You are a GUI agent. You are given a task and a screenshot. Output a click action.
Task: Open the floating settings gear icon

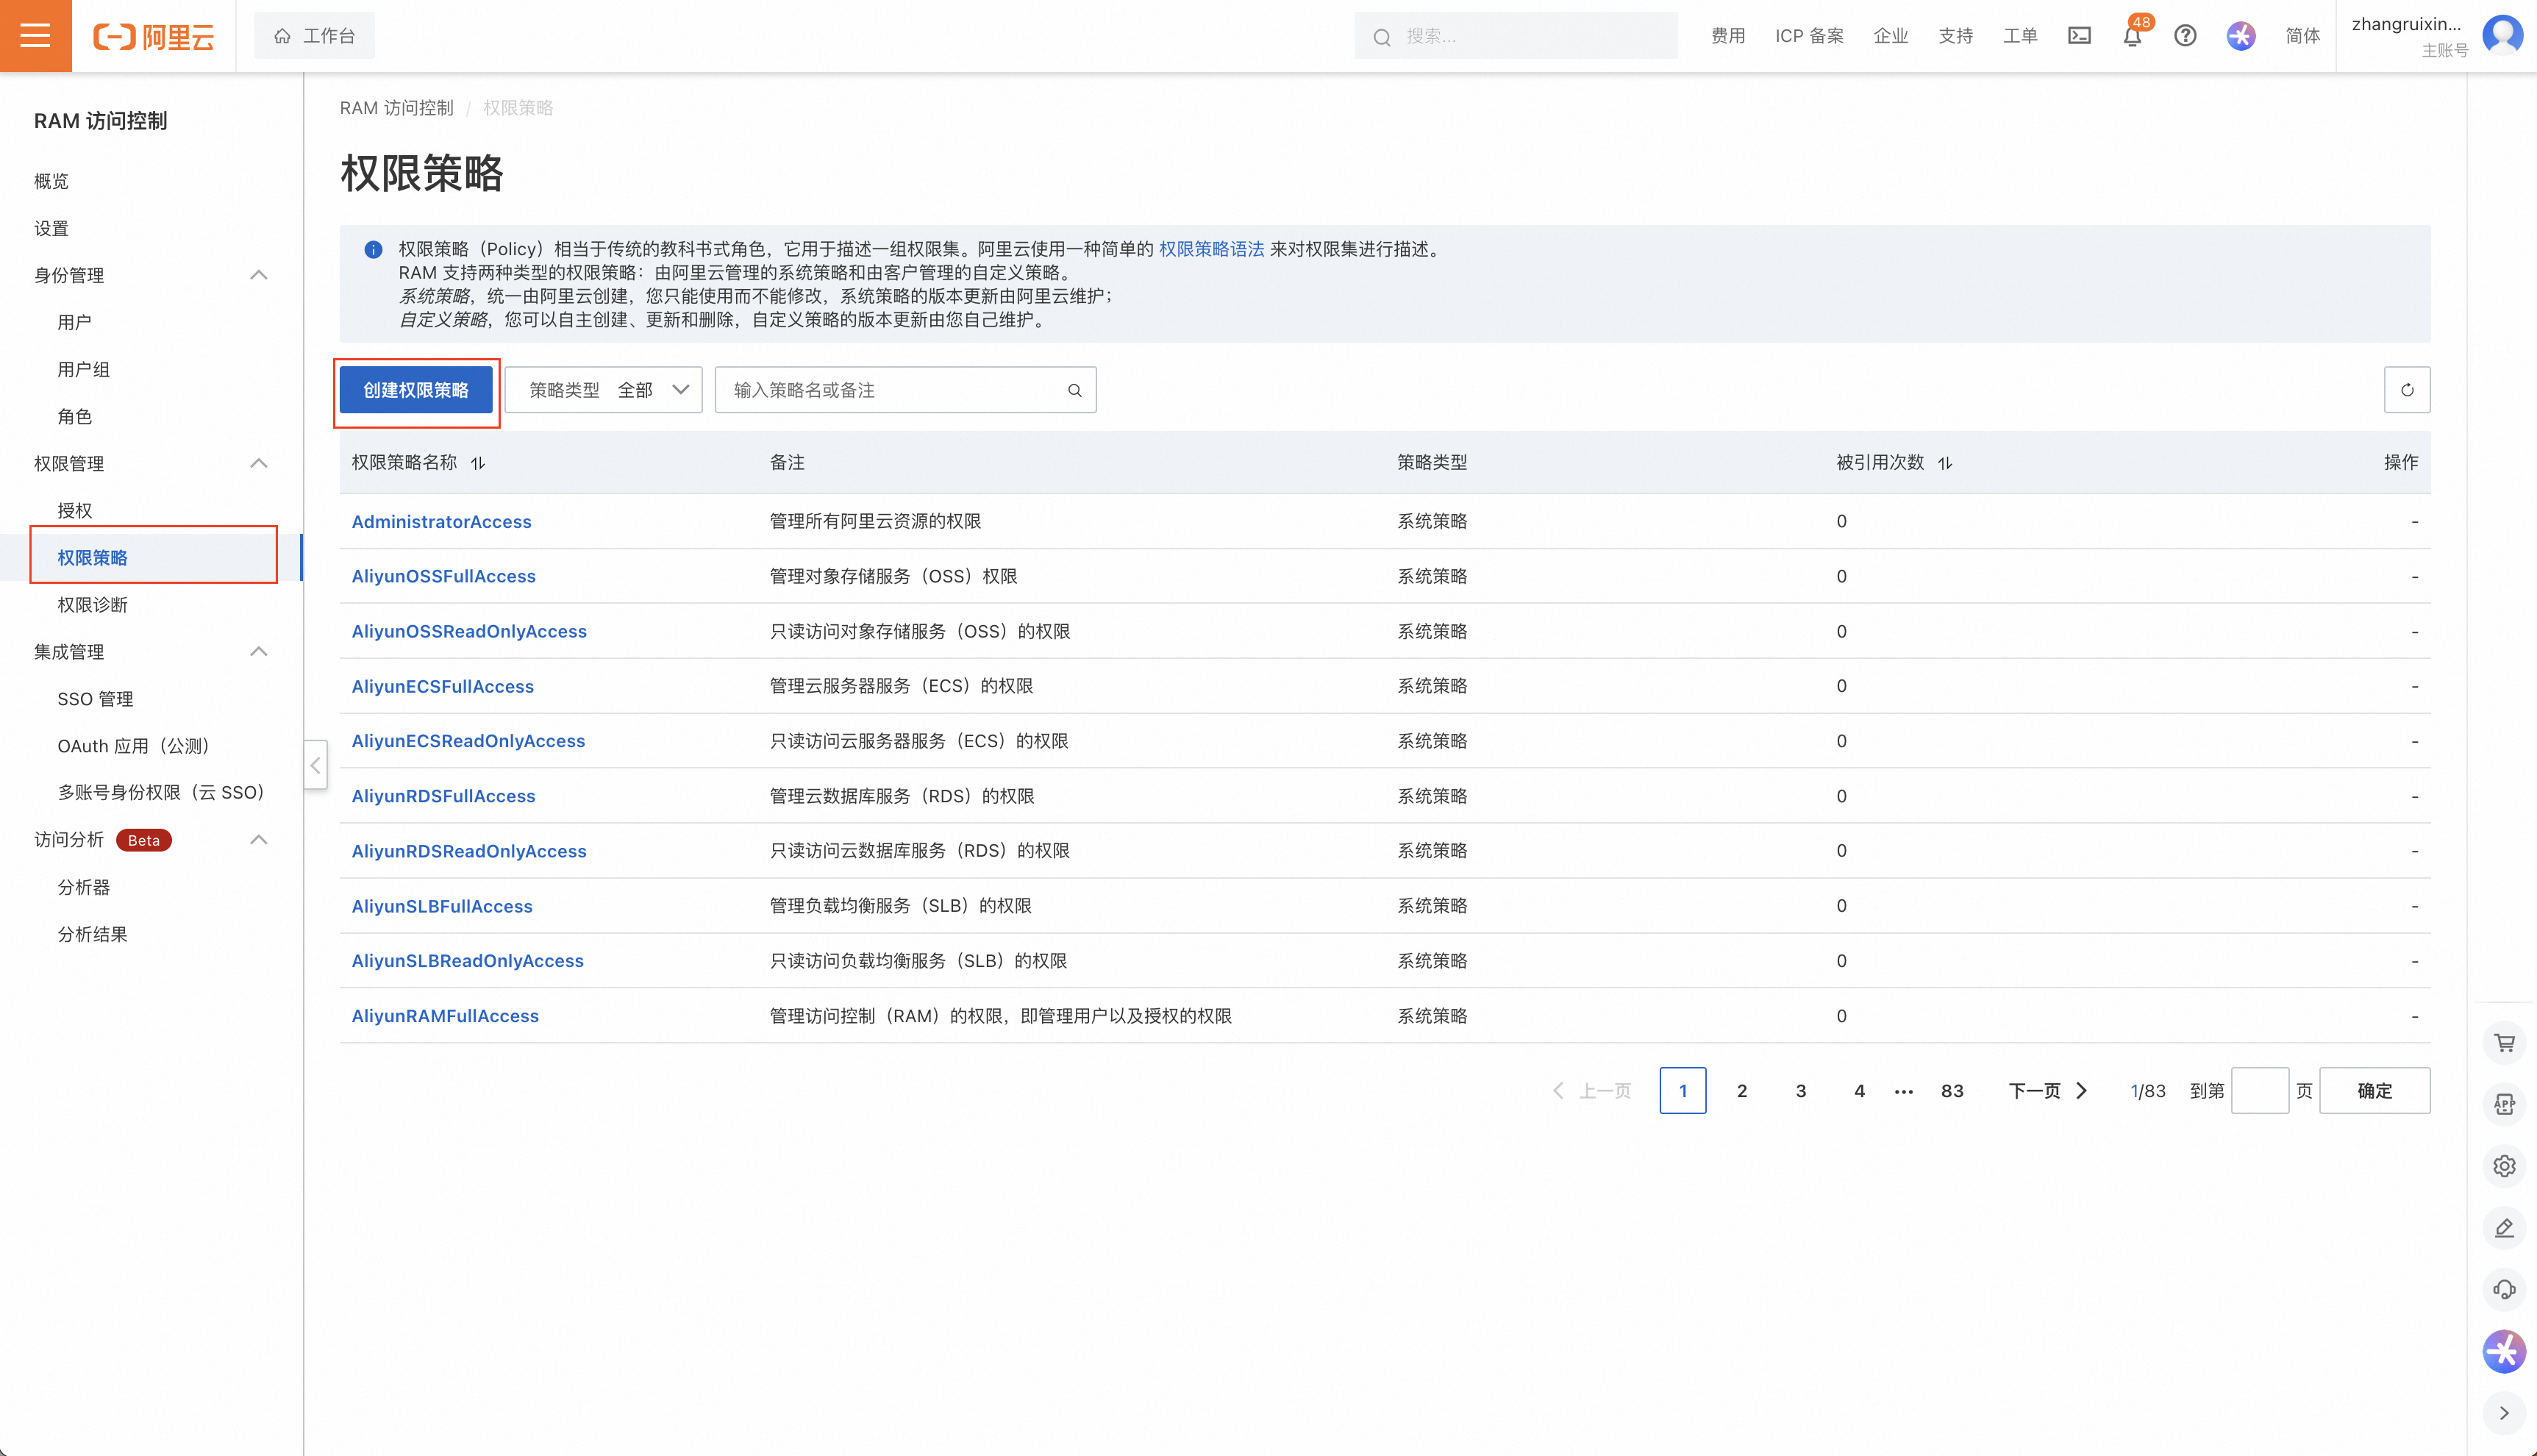tap(2504, 1166)
